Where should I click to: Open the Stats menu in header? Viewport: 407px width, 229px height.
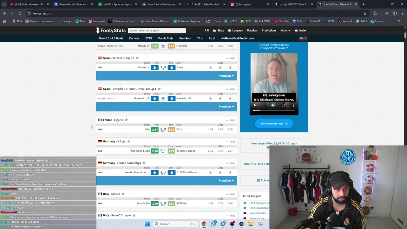point(219,31)
